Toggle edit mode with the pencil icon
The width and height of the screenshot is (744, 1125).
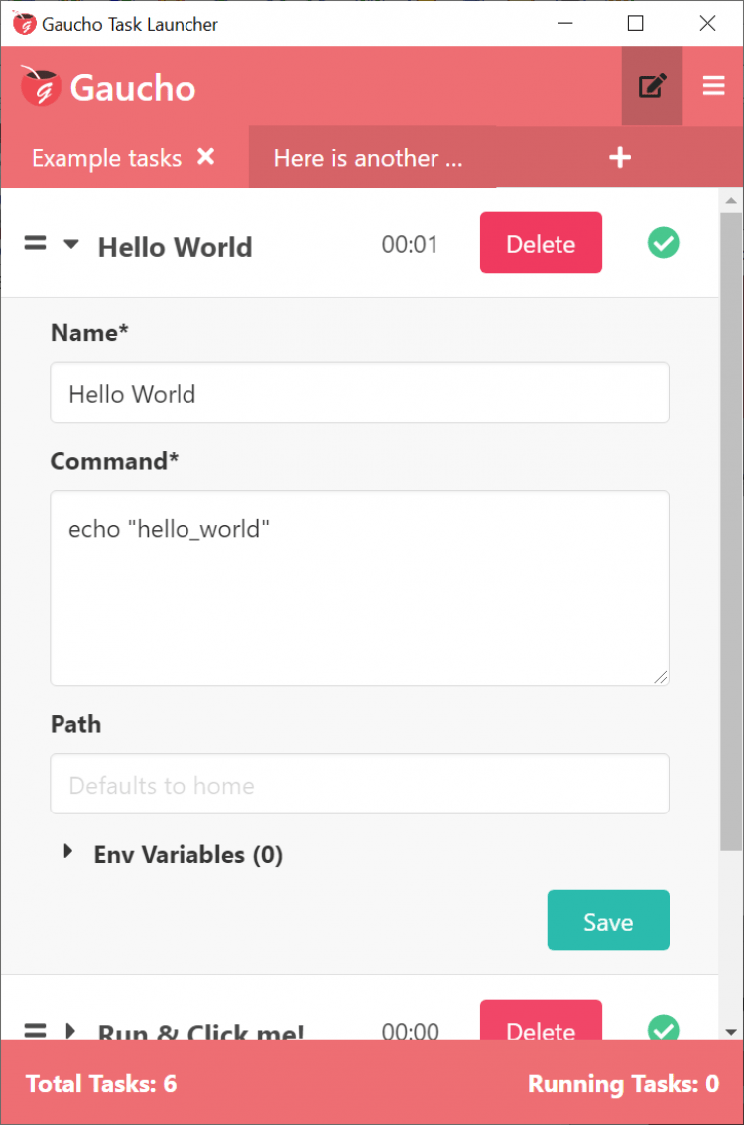pos(652,86)
